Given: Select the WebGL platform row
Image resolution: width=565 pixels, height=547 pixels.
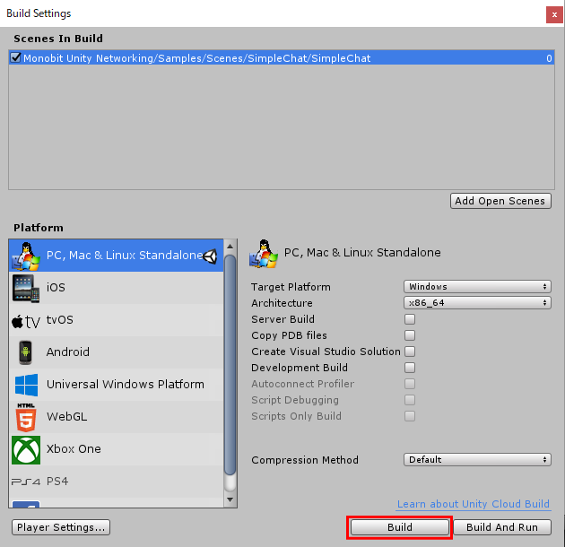Looking at the screenshot, I should [x=116, y=417].
